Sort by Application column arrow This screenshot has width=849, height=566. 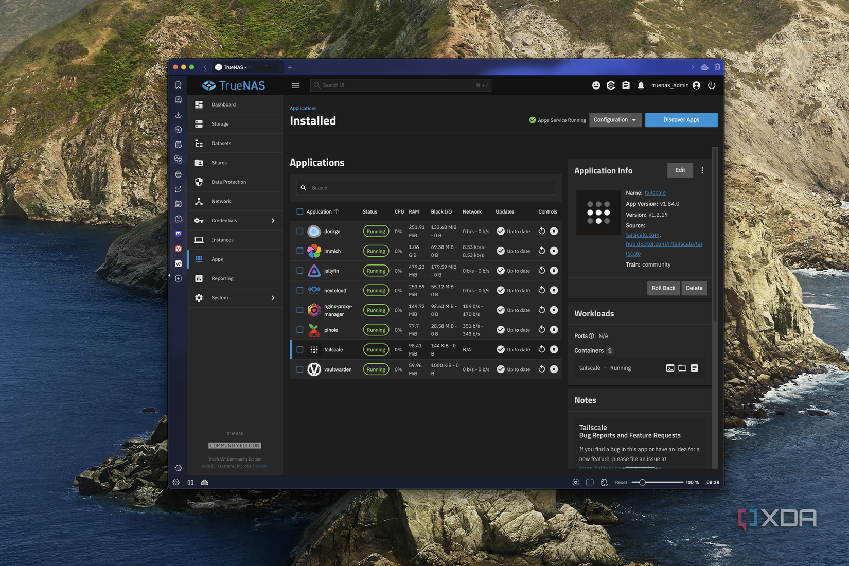[x=337, y=211]
